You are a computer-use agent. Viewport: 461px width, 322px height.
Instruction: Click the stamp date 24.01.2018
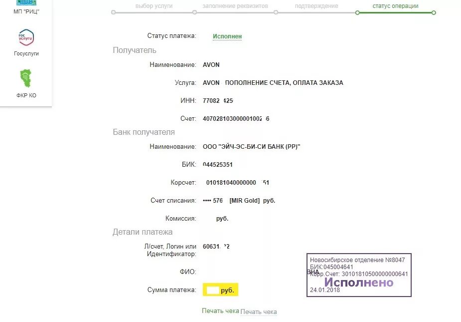click(x=325, y=290)
